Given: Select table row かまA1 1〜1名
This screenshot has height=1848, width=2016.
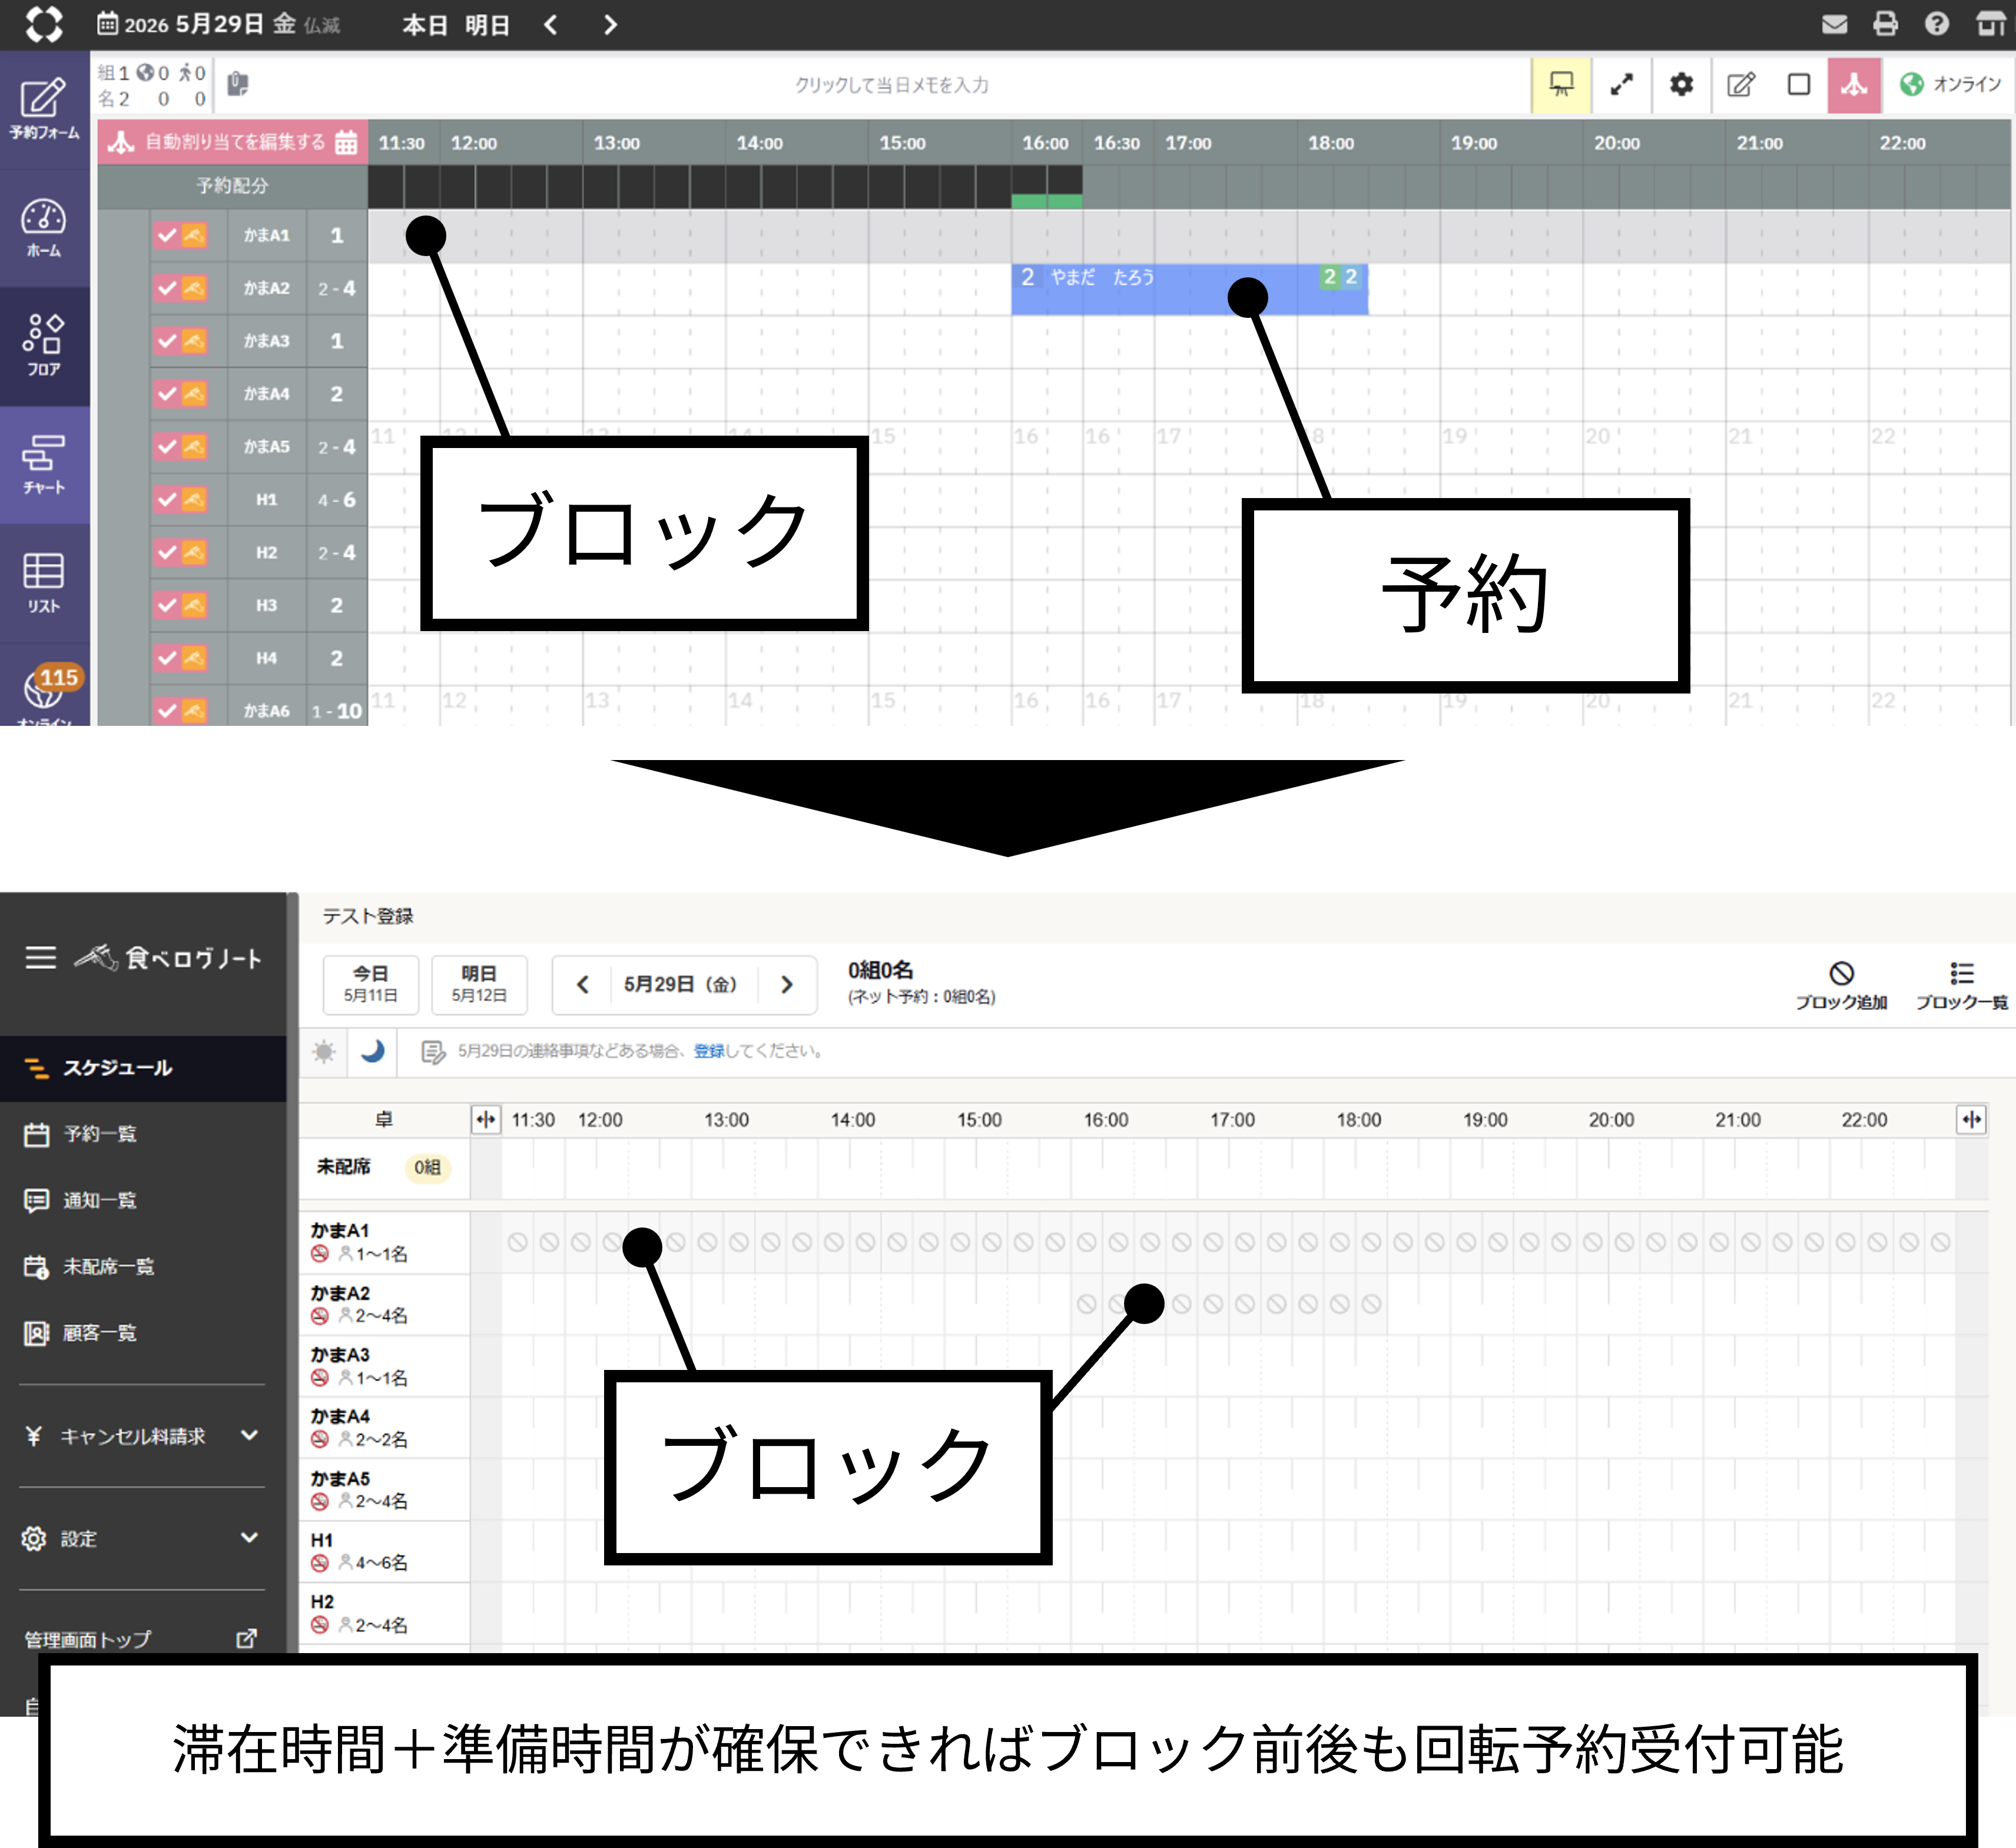Looking at the screenshot, I should (x=385, y=1242).
